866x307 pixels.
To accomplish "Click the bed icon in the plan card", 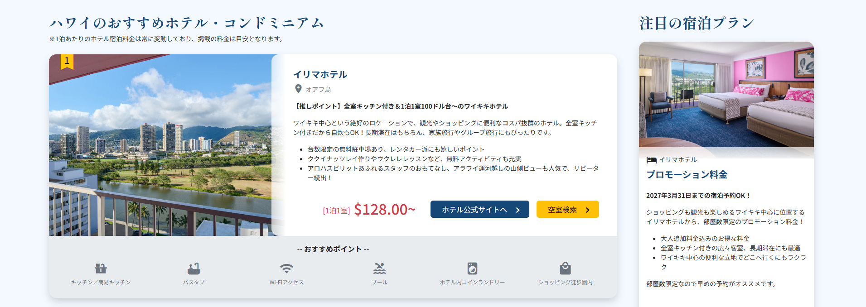I will coord(651,160).
